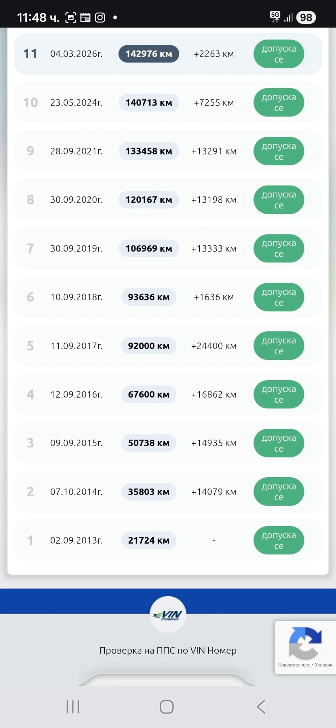Select the 92000 км mileage pill
The width and height of the screenshot is (336, 728).
(x=148, y=346)
